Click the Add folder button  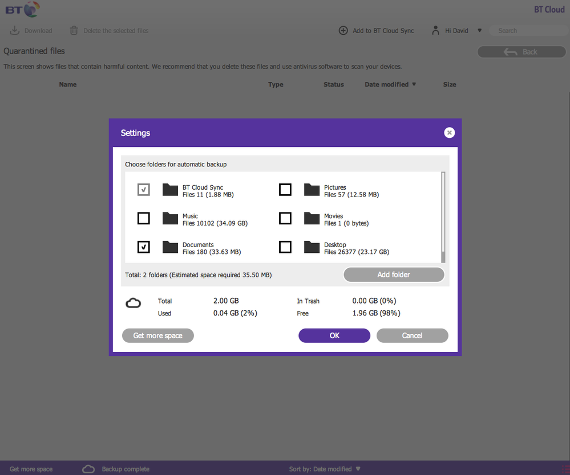point(394,275)
